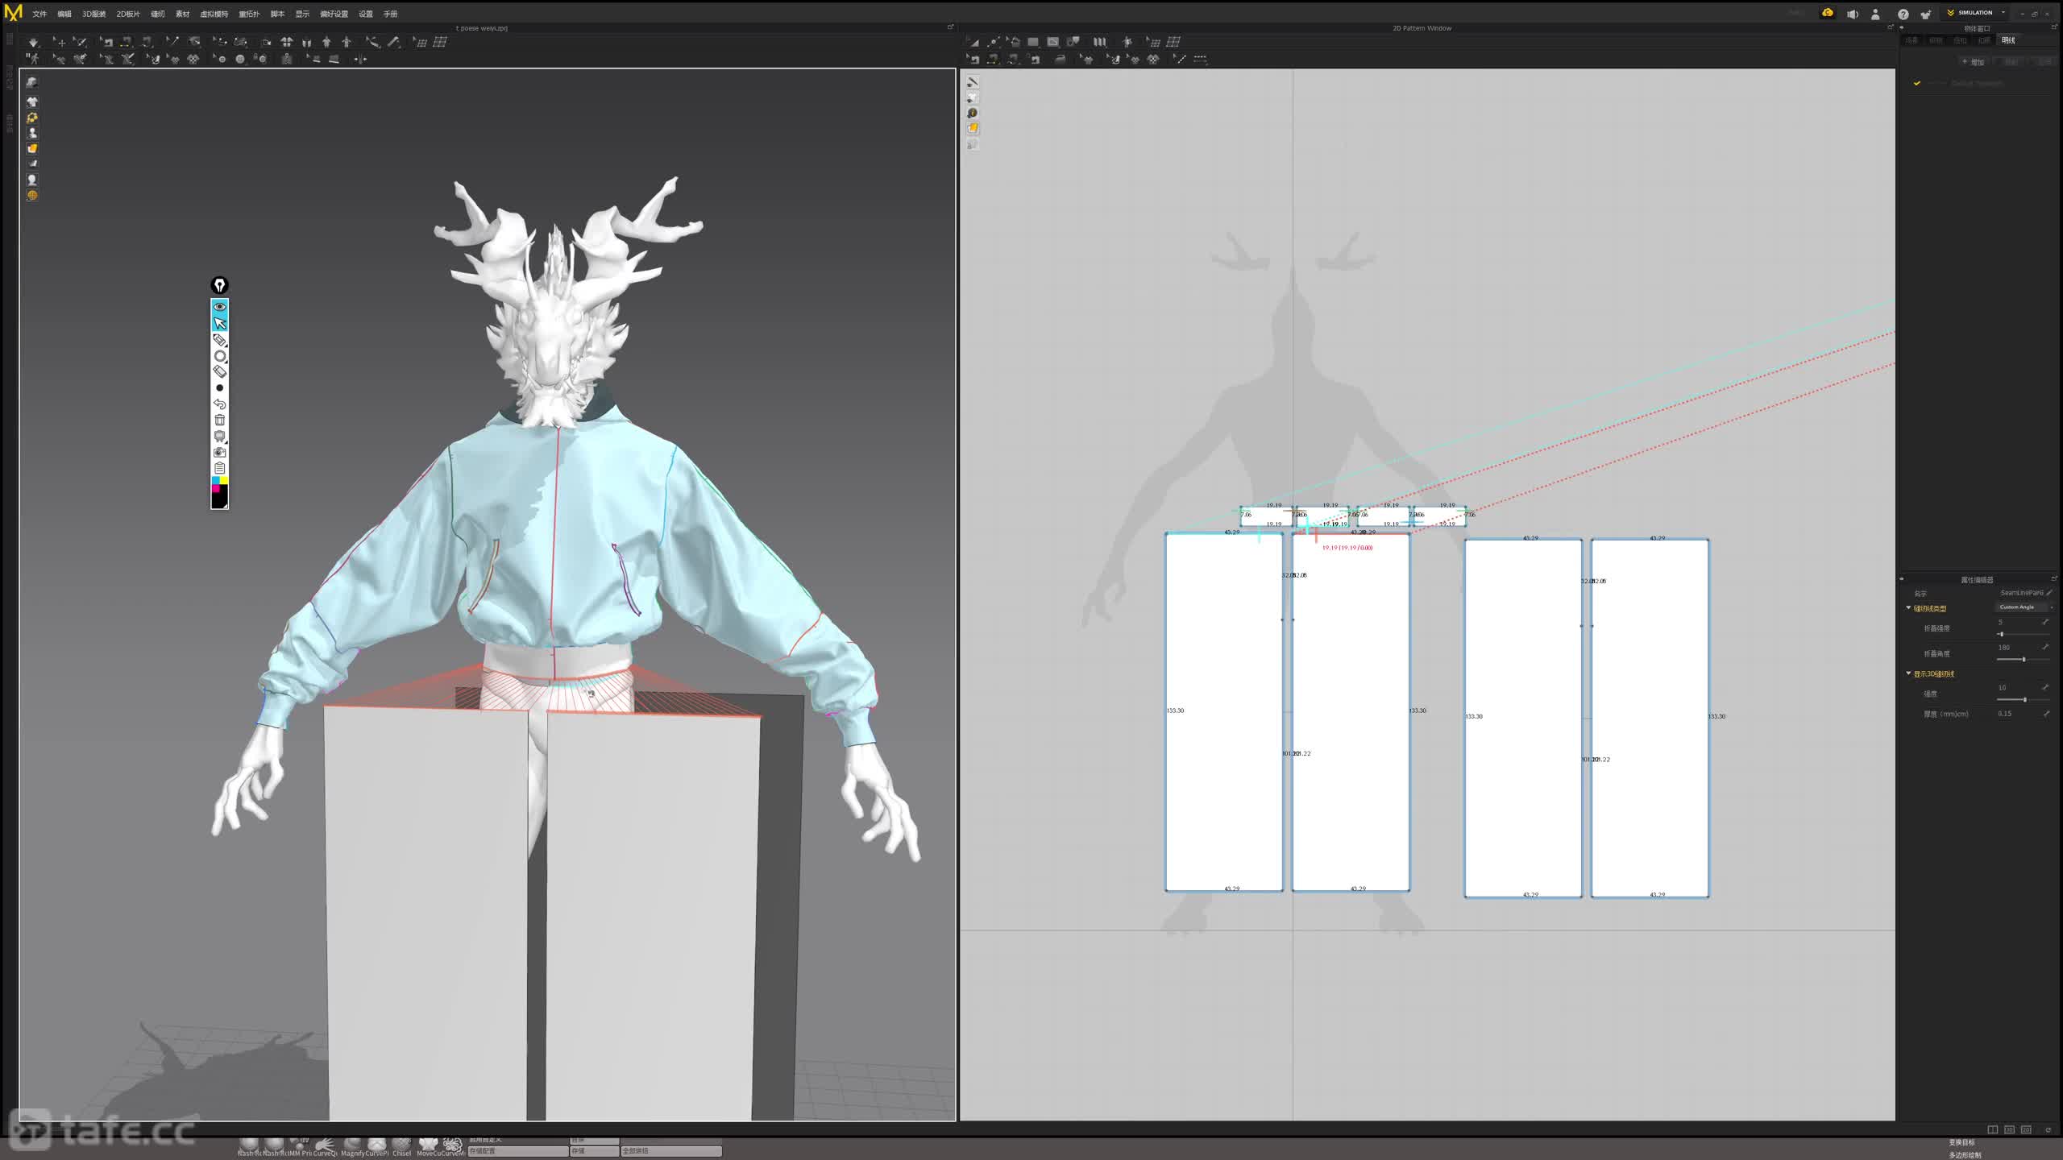
Task: Click the edit pencil beside fold angle value 180
Action: (x=2045, y=647)
